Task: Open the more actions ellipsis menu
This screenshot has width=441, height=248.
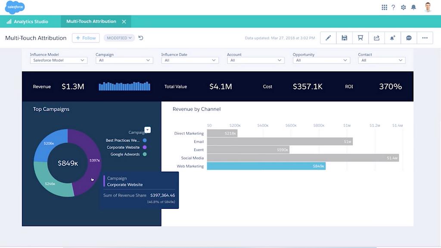Action: pos(425,38)
